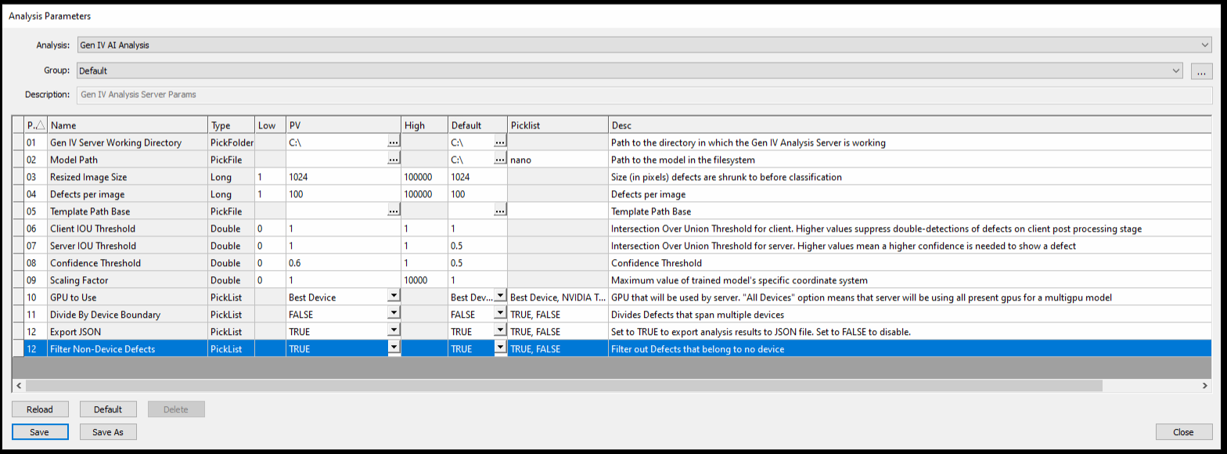Click browse button in Working Directory PV cell
Image resolution: width=1227 pixels, height=454 pixels.
click(x=394, y=142)
